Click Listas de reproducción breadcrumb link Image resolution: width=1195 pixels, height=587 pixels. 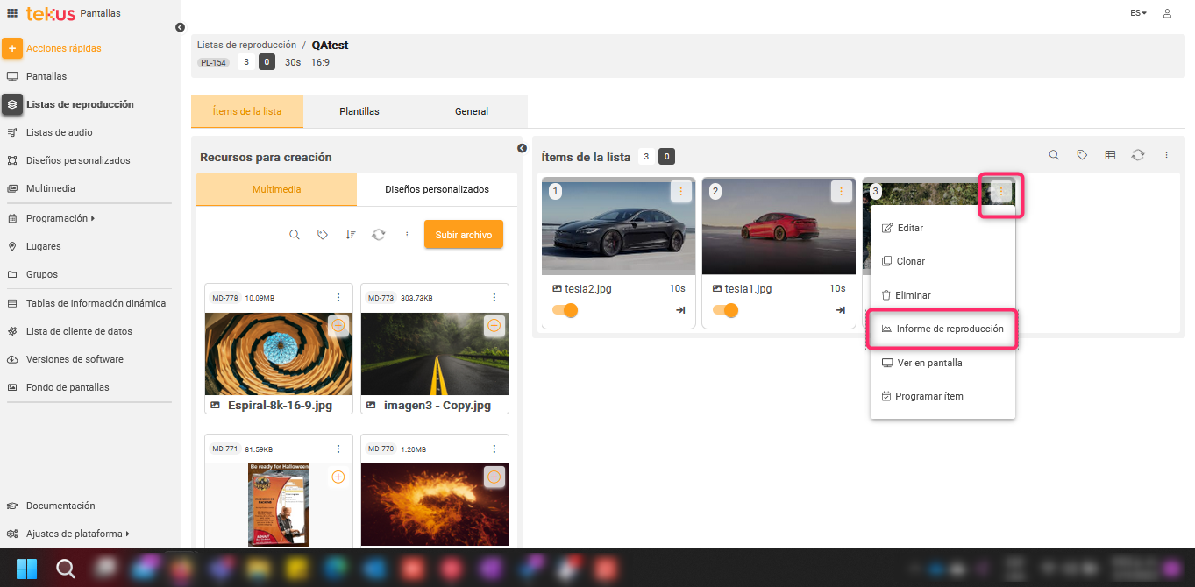point(246,45)
